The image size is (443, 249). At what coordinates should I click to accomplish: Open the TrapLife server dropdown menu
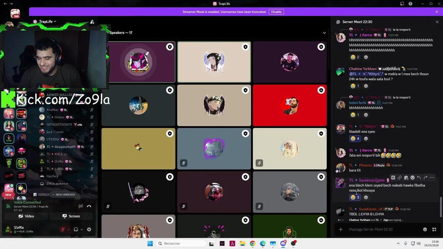47,21
